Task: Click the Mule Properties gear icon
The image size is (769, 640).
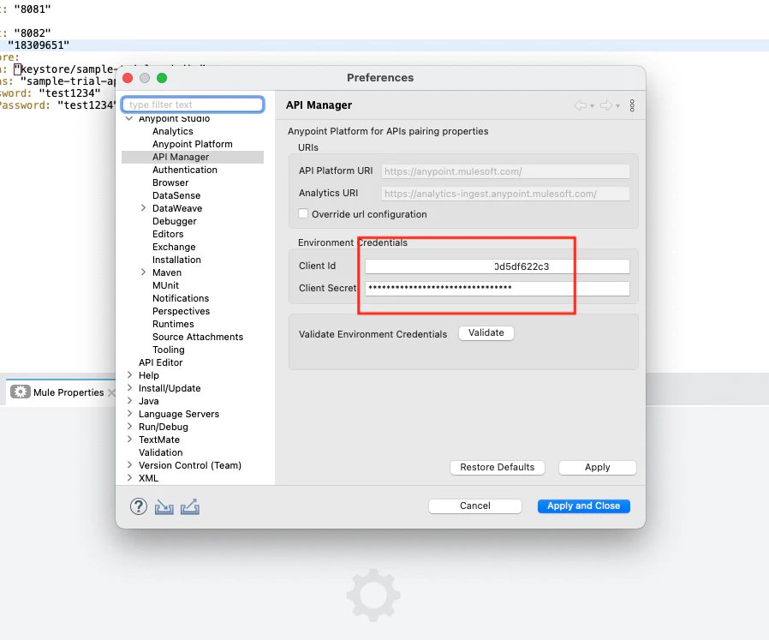Action: [x=20, y=392]
